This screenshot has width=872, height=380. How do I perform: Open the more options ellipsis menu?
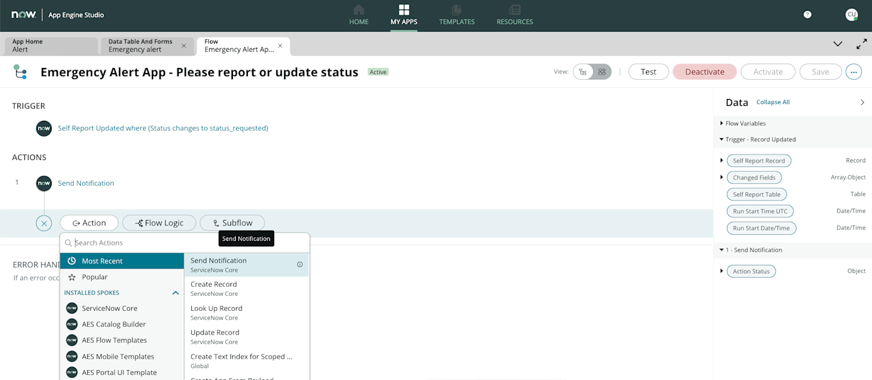point(853,72)
